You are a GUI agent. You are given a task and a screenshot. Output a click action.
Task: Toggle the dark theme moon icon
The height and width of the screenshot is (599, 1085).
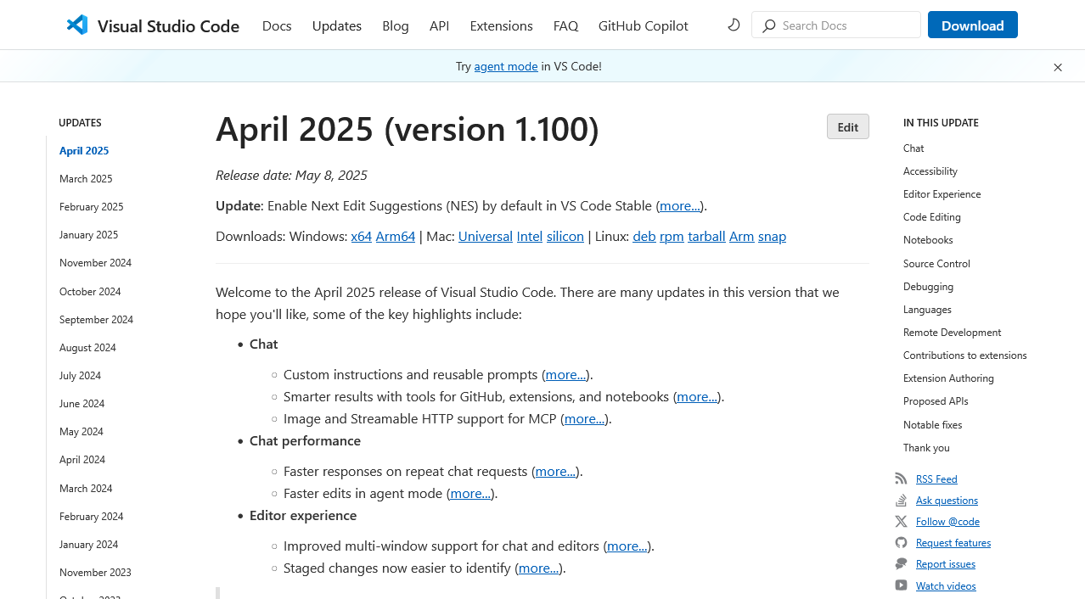coord(734,25)
